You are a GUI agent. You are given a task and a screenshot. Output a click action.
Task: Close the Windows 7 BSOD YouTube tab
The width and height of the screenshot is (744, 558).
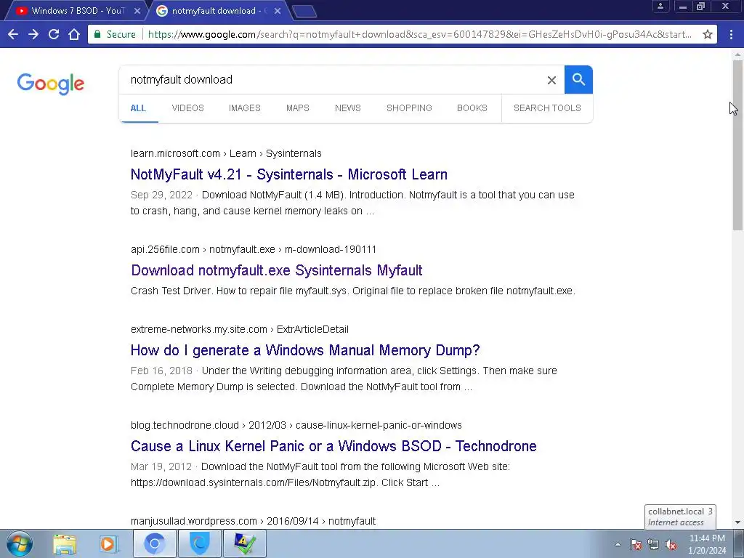(x=137, y=11)
